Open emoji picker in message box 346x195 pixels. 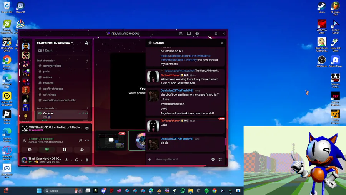(213, 160)
